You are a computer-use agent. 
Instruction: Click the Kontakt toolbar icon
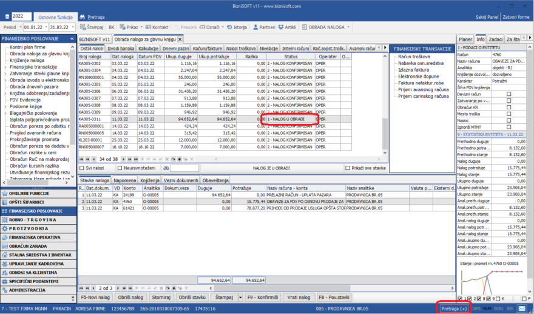(x=156, y=27)
